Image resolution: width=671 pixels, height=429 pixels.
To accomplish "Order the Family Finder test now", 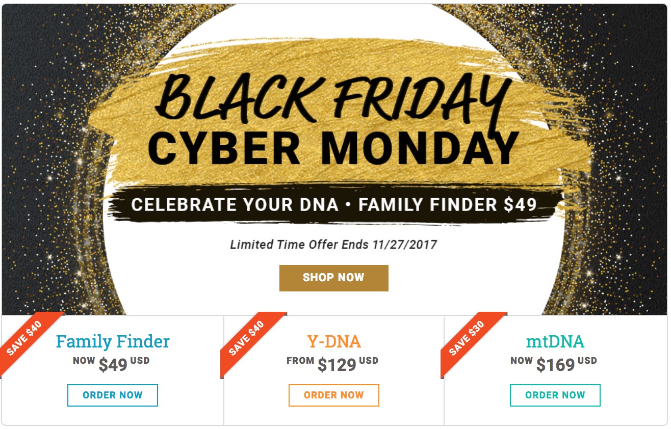I will click(x=113, y=395).
